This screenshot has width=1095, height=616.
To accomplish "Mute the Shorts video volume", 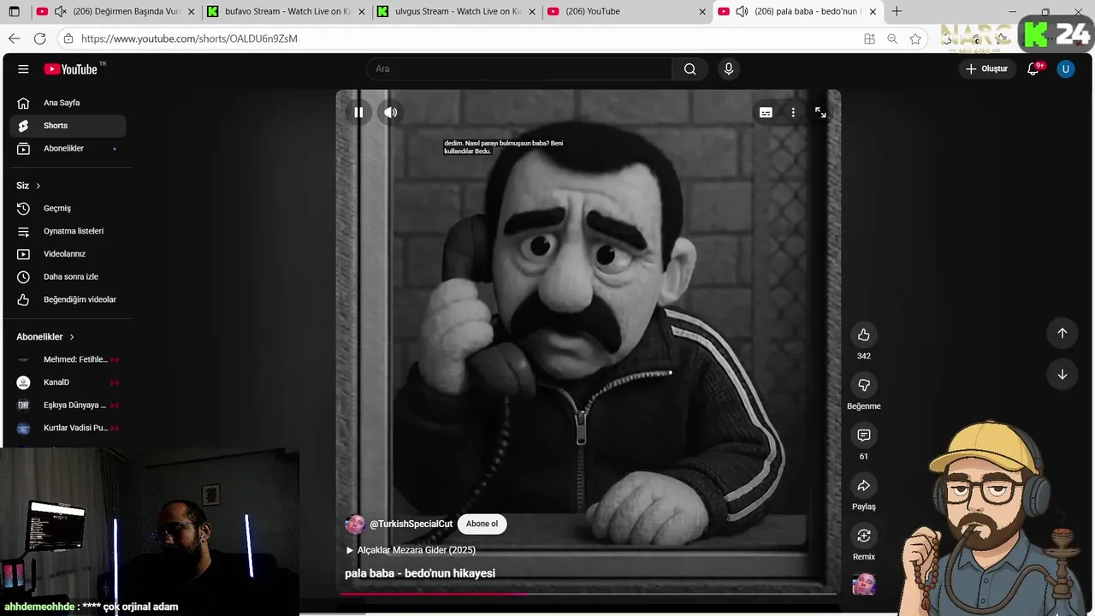I will [x=391, y=112].
